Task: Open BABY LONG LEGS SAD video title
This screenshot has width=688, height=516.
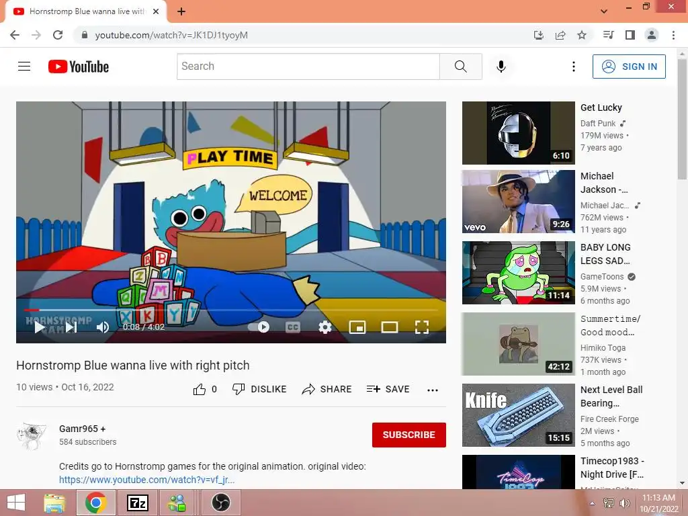Action: click(x=605, y=254)
